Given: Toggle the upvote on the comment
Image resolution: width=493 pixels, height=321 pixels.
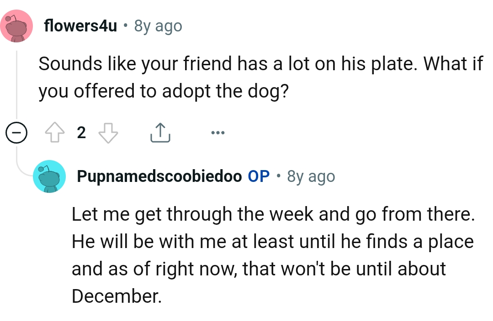Looking at the screenshot, I should click(x=56, y=132).
